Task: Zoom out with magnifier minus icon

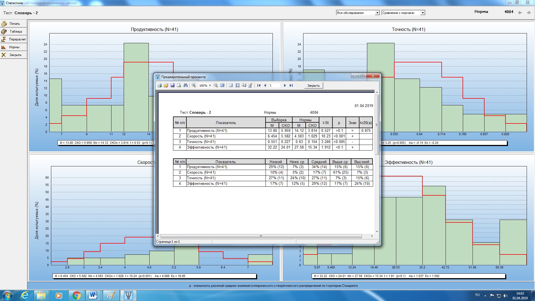Action: pyautogui.click(x=216, y=86)
